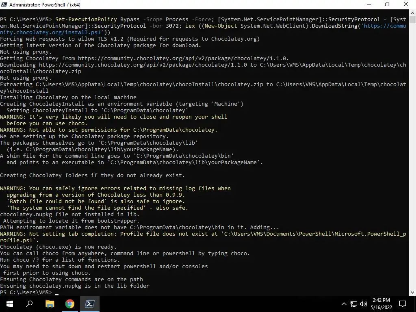Click the line 'Installing Chocolatey on the local machine'

[68, 97]
